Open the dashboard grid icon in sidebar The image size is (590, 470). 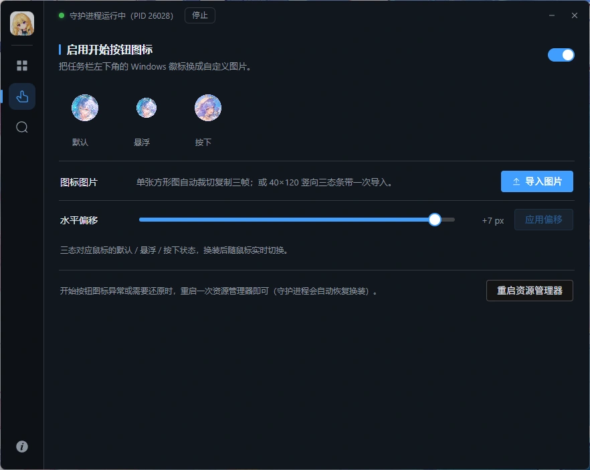tap(22, 66)
